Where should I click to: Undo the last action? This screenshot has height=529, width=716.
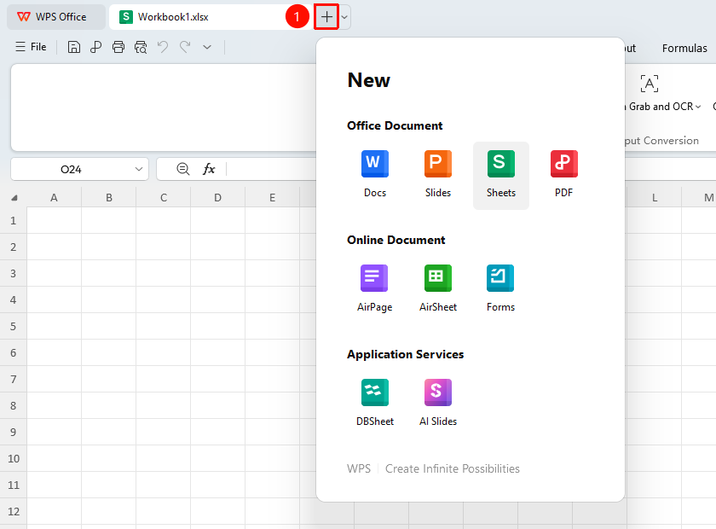coord(163,47)
